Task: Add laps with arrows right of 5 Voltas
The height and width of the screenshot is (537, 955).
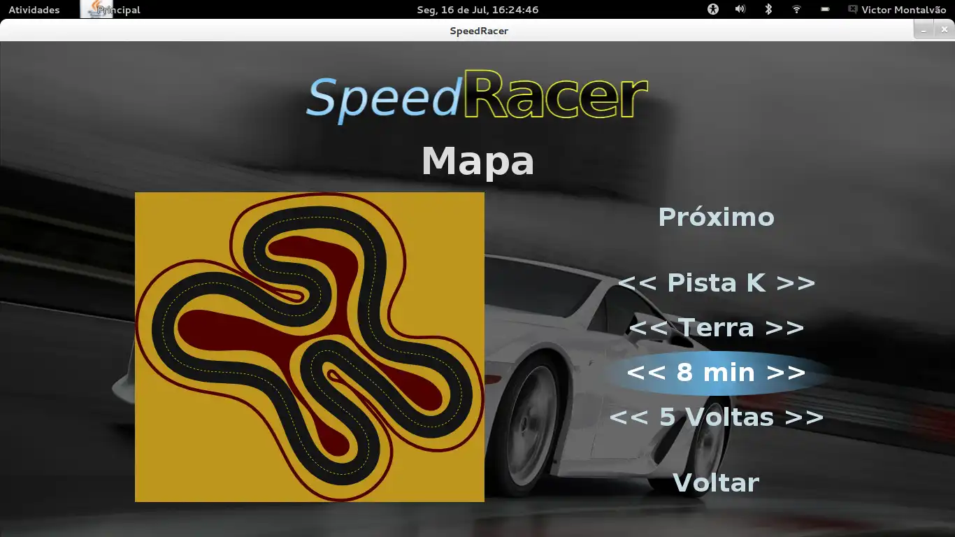Action: point(805,417)
